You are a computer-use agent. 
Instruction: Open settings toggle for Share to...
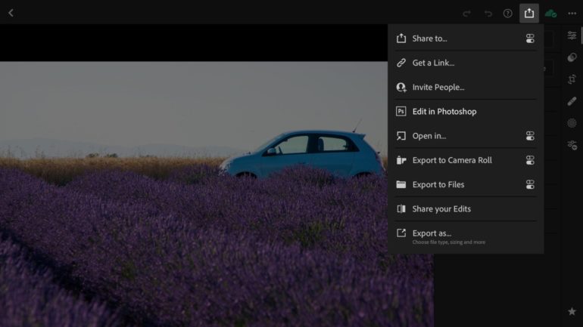pos(530,39)
